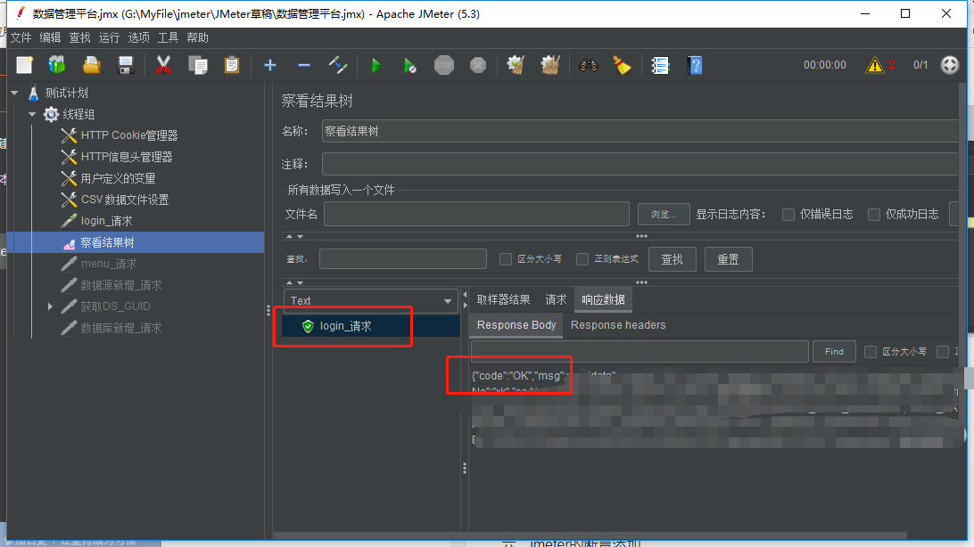Clear all results with double broom icon

[x=549, y=65]
